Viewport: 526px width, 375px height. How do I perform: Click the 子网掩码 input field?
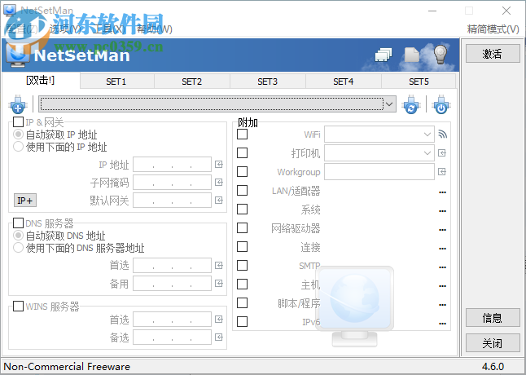point(173,183)
